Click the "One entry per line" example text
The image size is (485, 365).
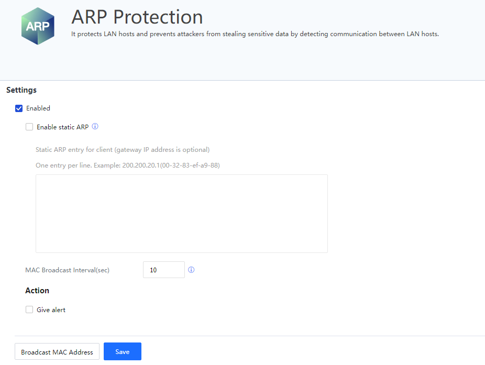pyautogui.click(x=127, y=165)
